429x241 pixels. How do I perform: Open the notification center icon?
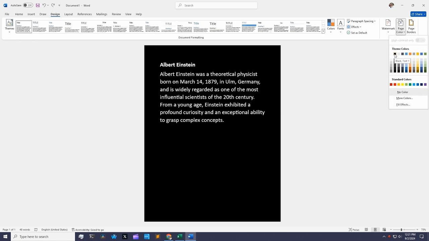[422, 237]
